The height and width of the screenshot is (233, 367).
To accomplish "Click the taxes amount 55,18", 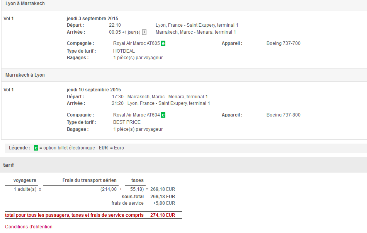I will 136,189.
